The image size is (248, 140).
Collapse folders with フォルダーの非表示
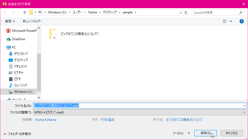(x=17, y=134)
